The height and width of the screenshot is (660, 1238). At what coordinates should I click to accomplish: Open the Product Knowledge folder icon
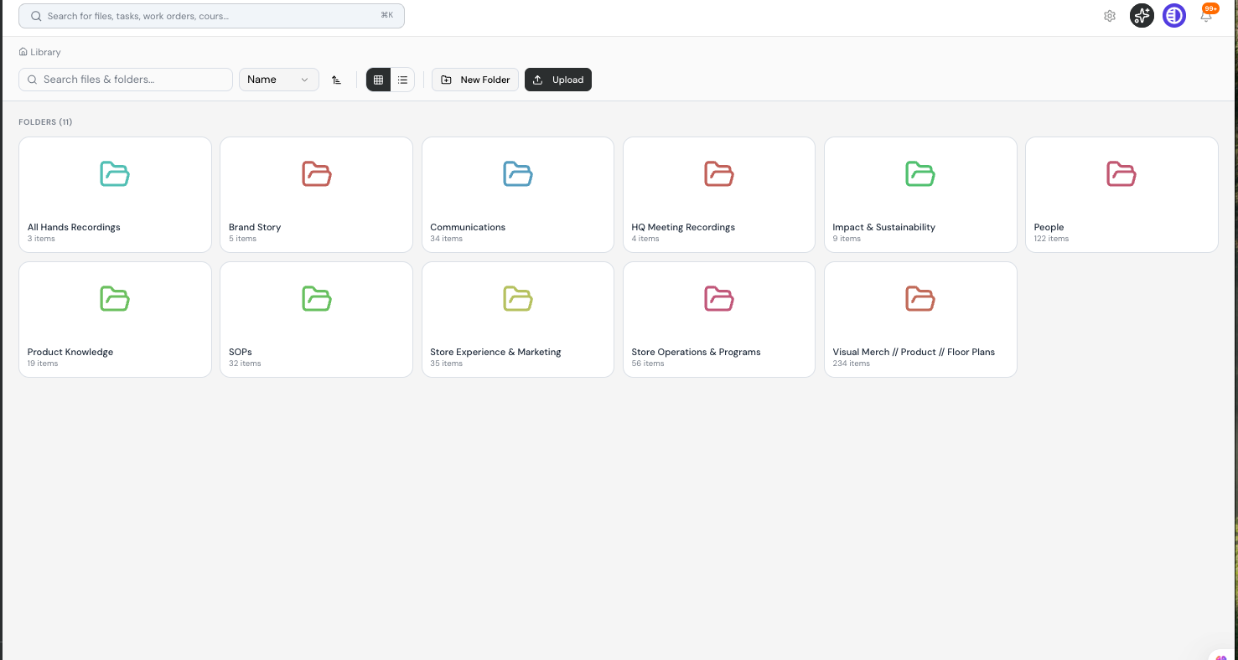click(115, 298)
